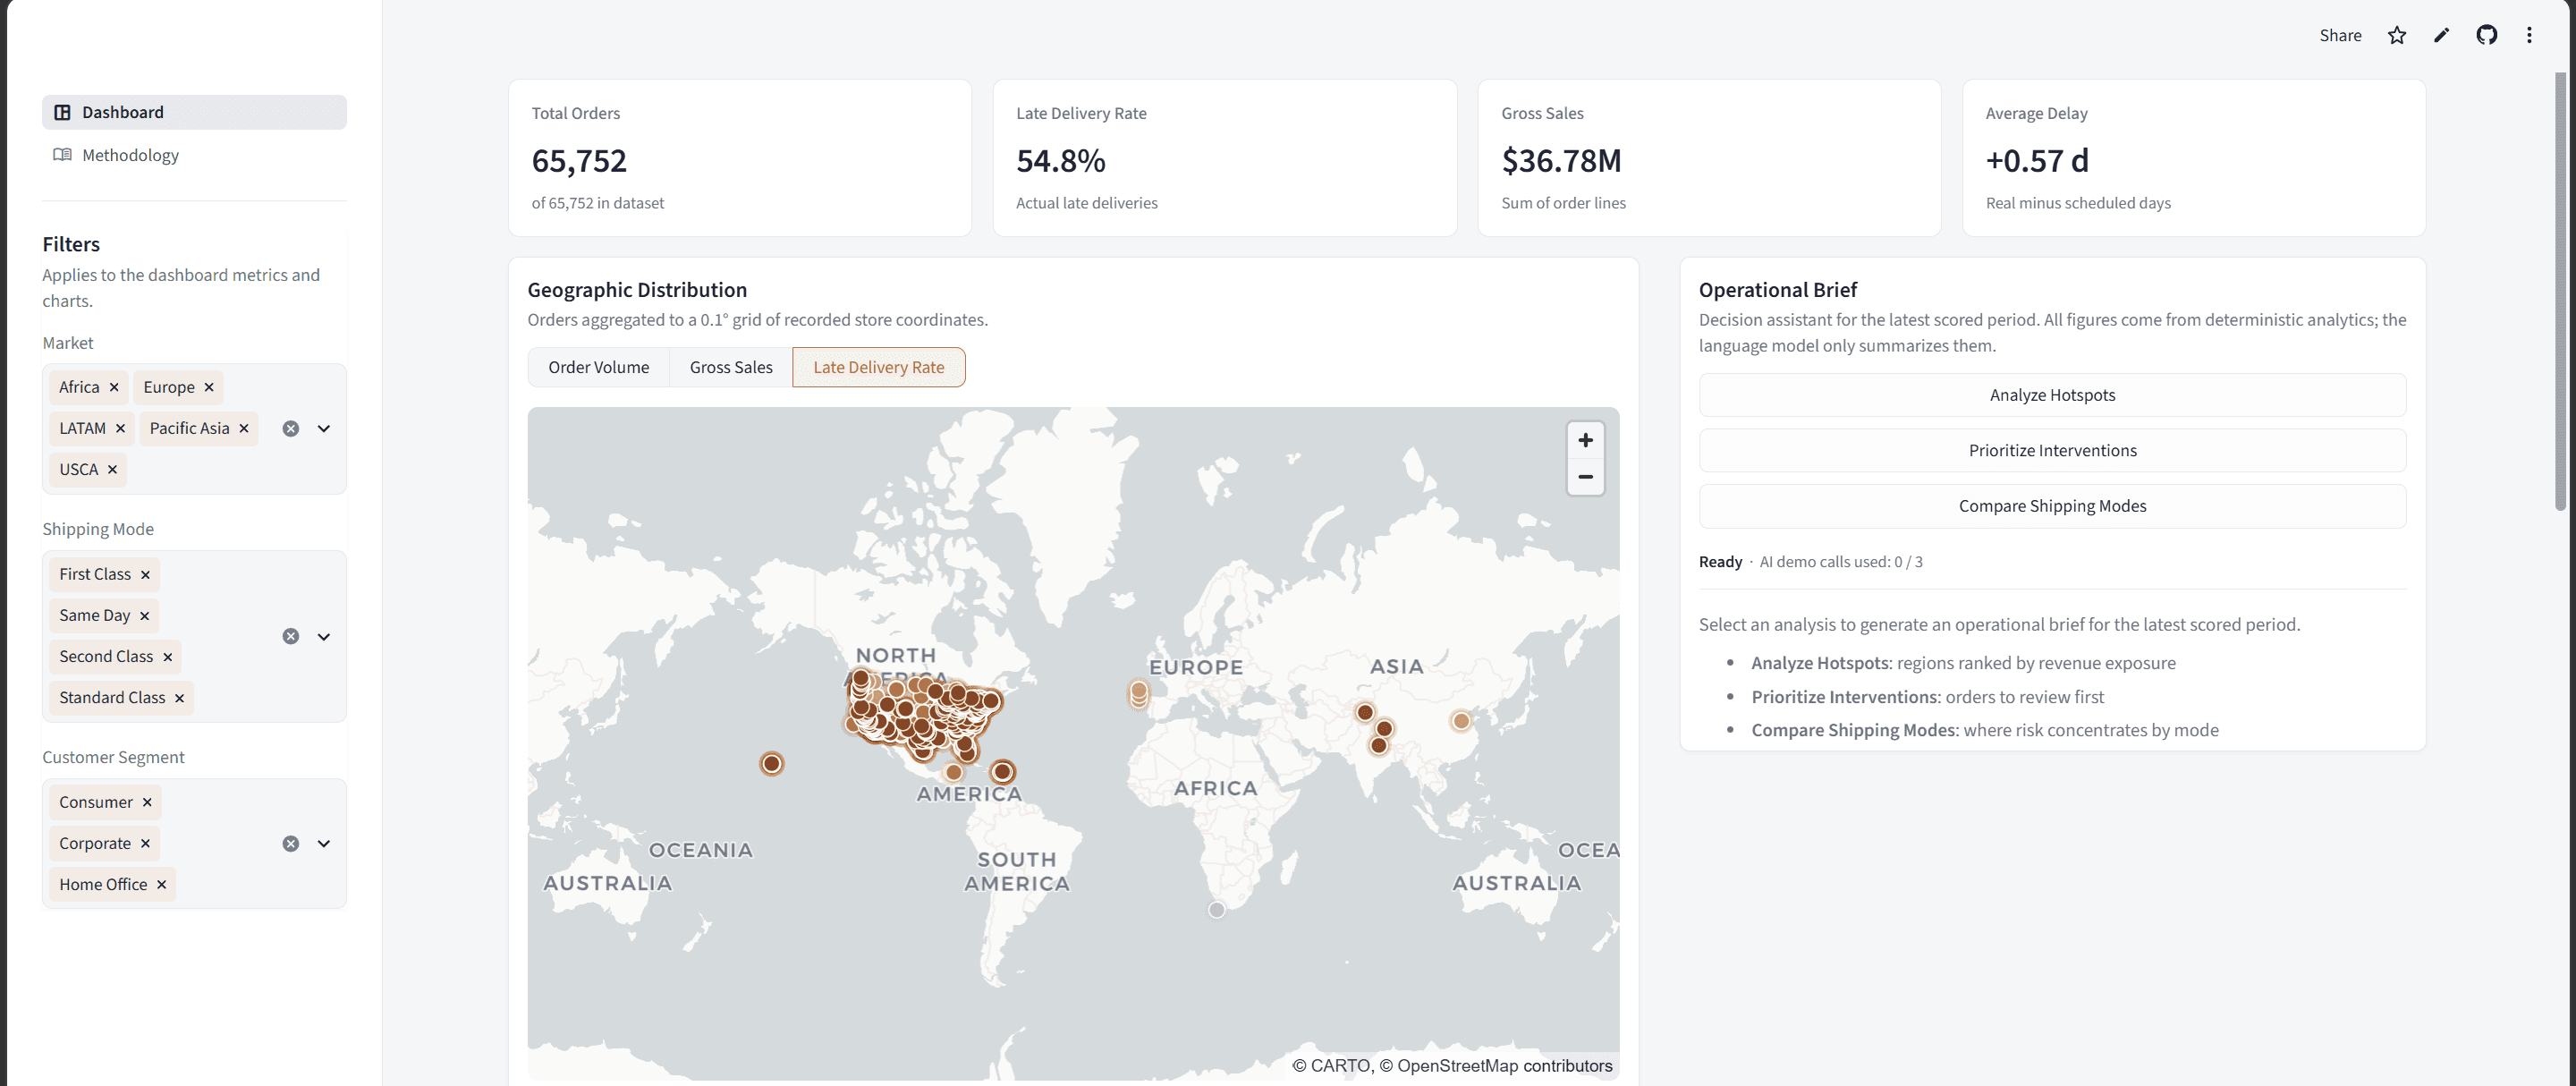Viewport: 2576px width, 1086px height.
Task: Remove the Home Office segment tag
Action: point(161,884)
